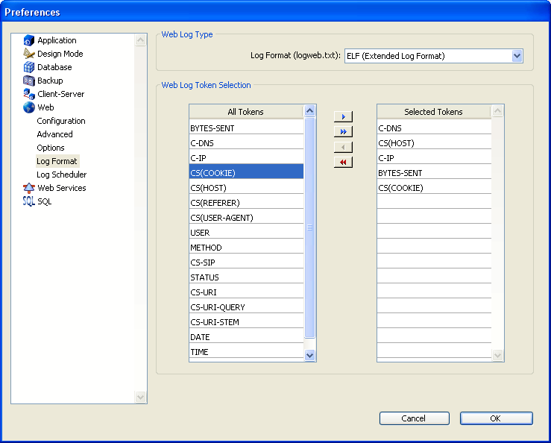551x443 pixels.
Task: Click the Backup icon
Action: (29, 81)
